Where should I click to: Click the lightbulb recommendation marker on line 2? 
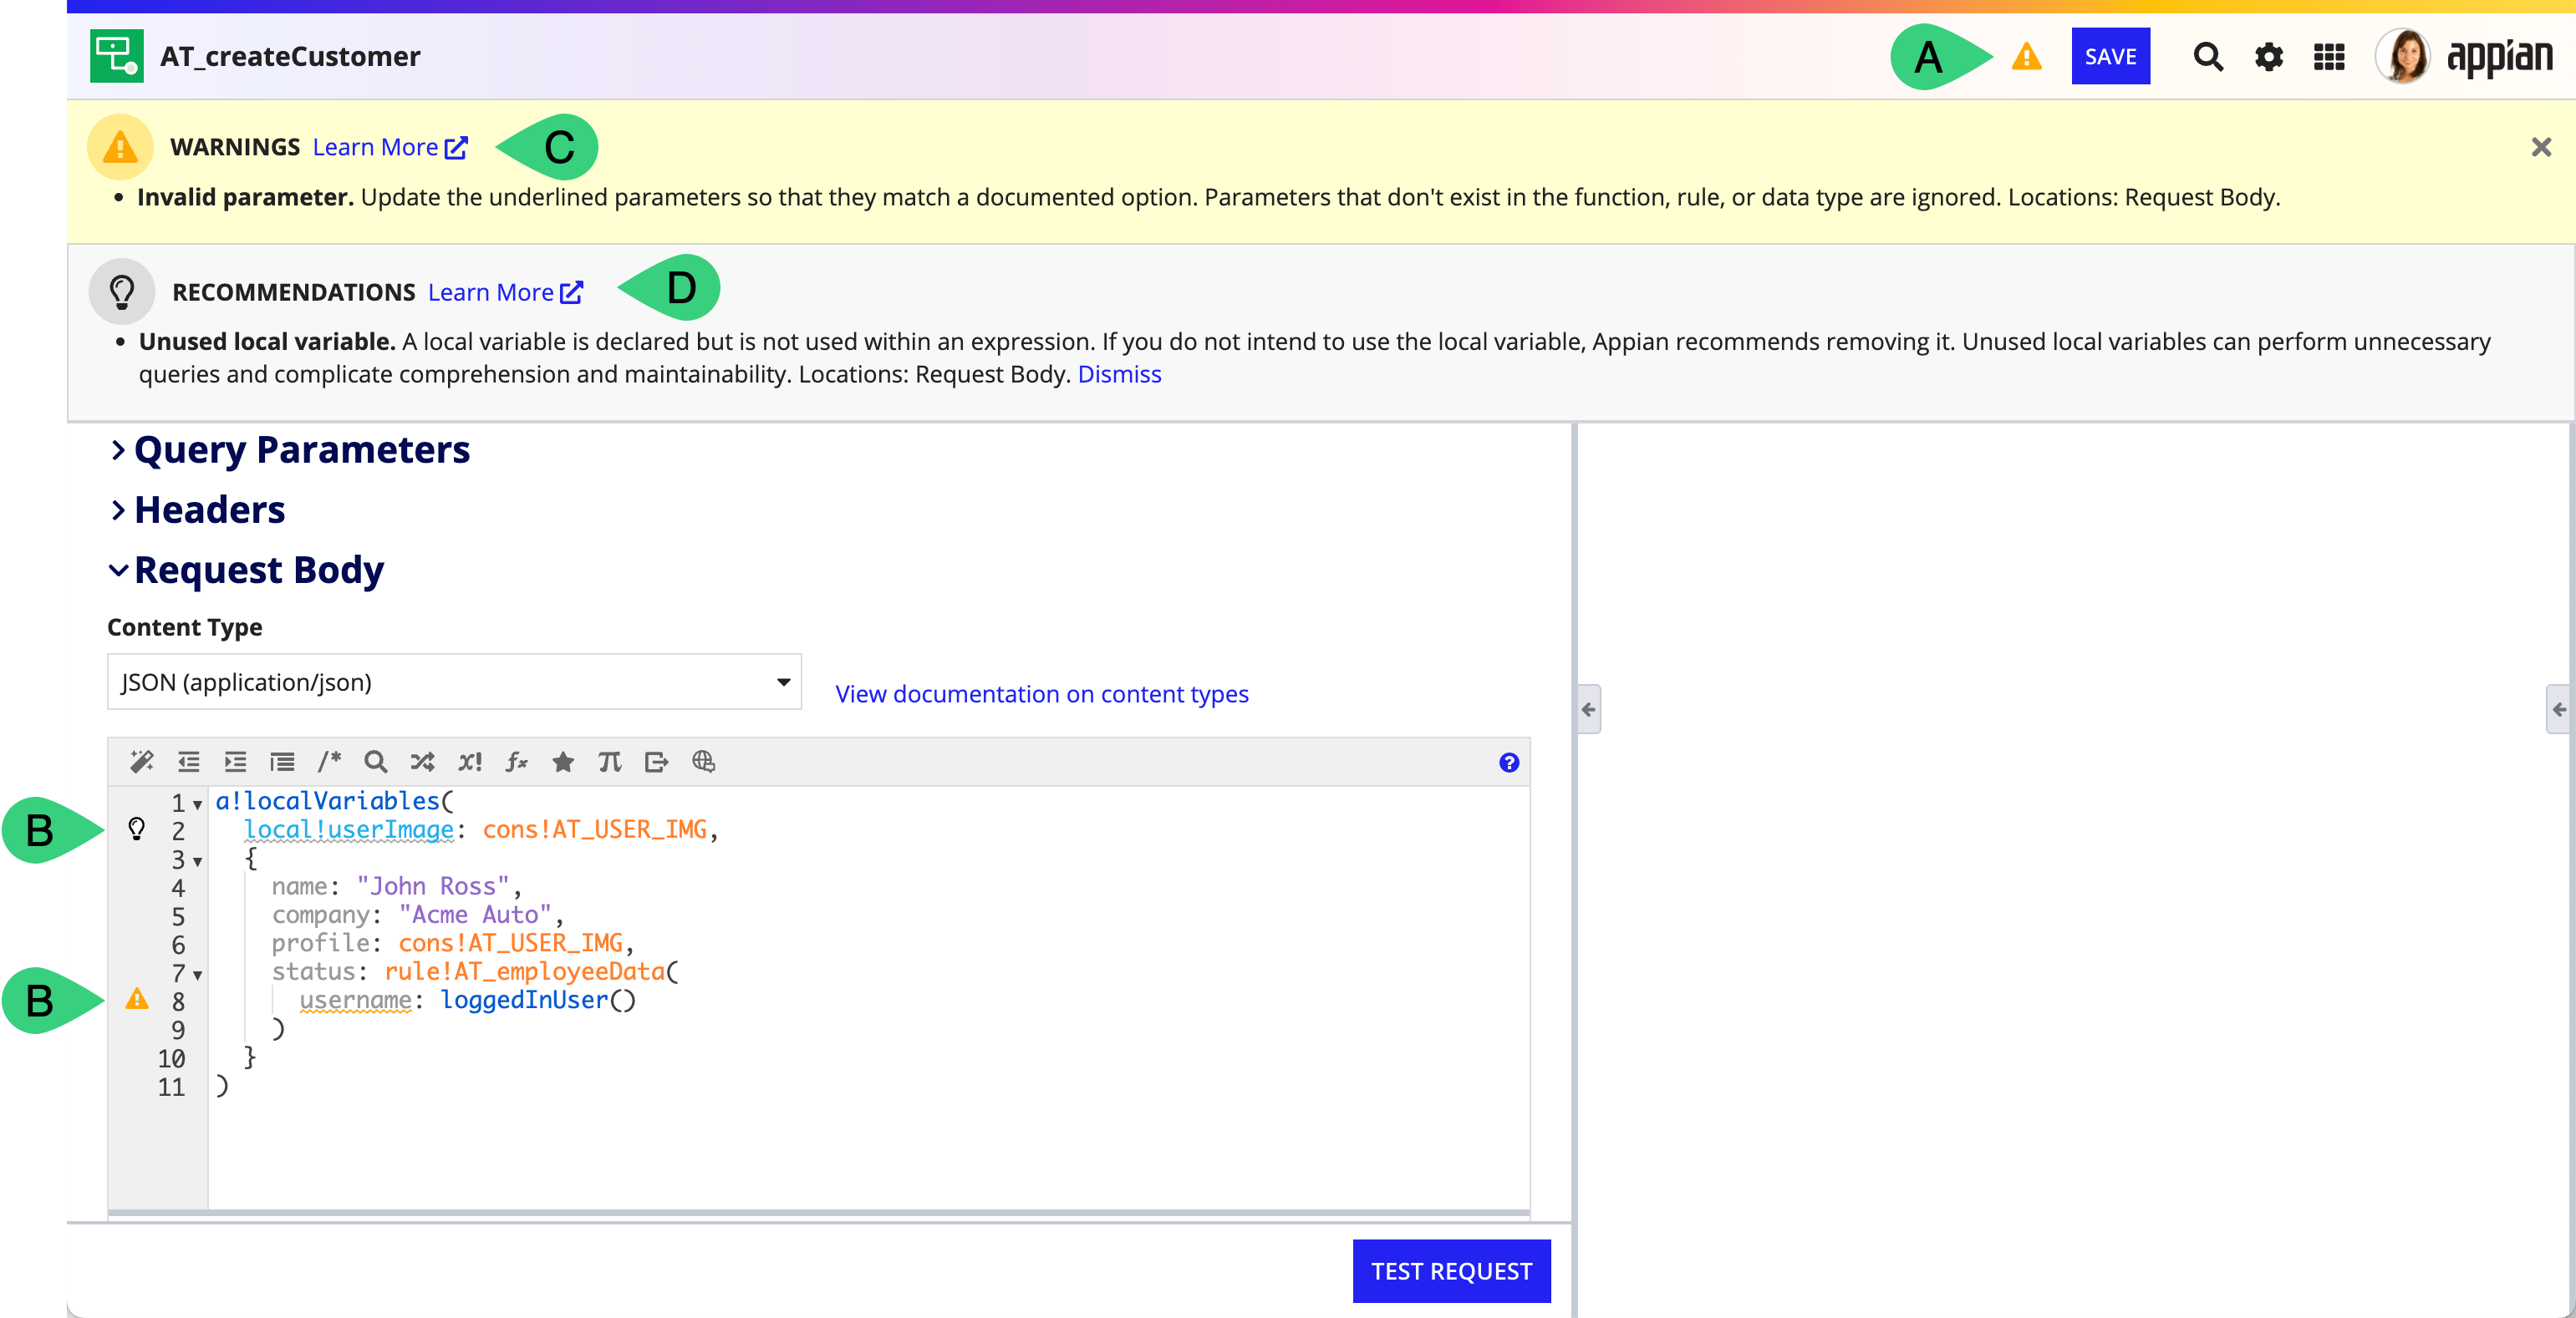coord(137,829)
